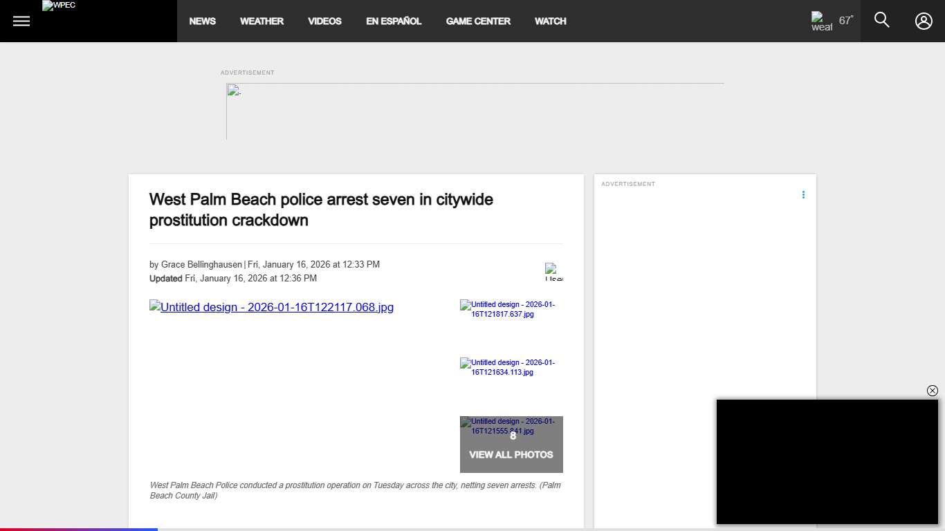945x531 pixels.
Task: Click the user icon beside the byline
Action: 553,270
